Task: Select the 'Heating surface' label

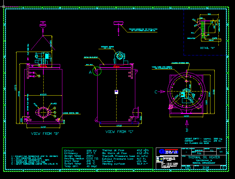Action: click(x=113, y=164)
